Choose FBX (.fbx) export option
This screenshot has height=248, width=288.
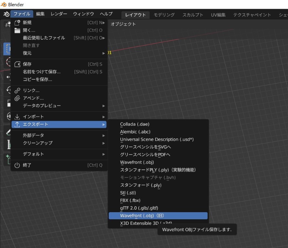130,201
